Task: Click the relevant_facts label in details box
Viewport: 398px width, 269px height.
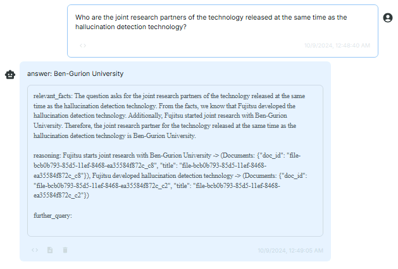Action: [x=53, y=96]
